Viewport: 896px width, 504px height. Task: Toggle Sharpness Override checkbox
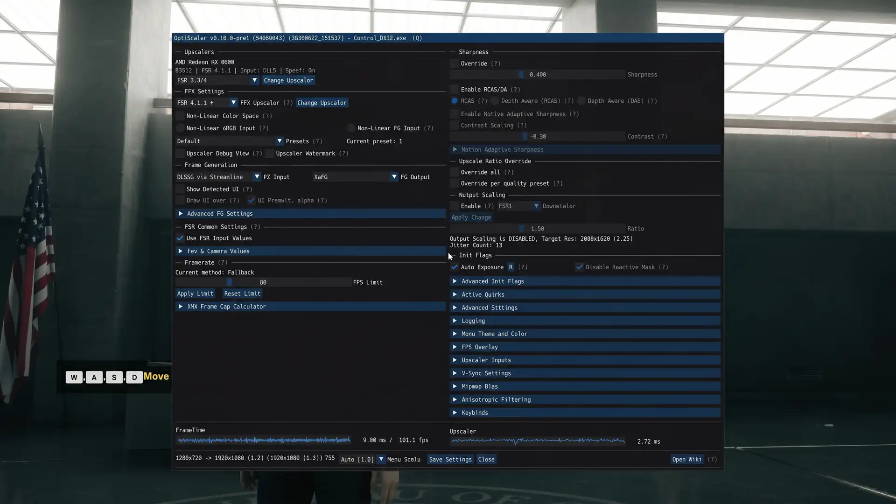[455, 63]
